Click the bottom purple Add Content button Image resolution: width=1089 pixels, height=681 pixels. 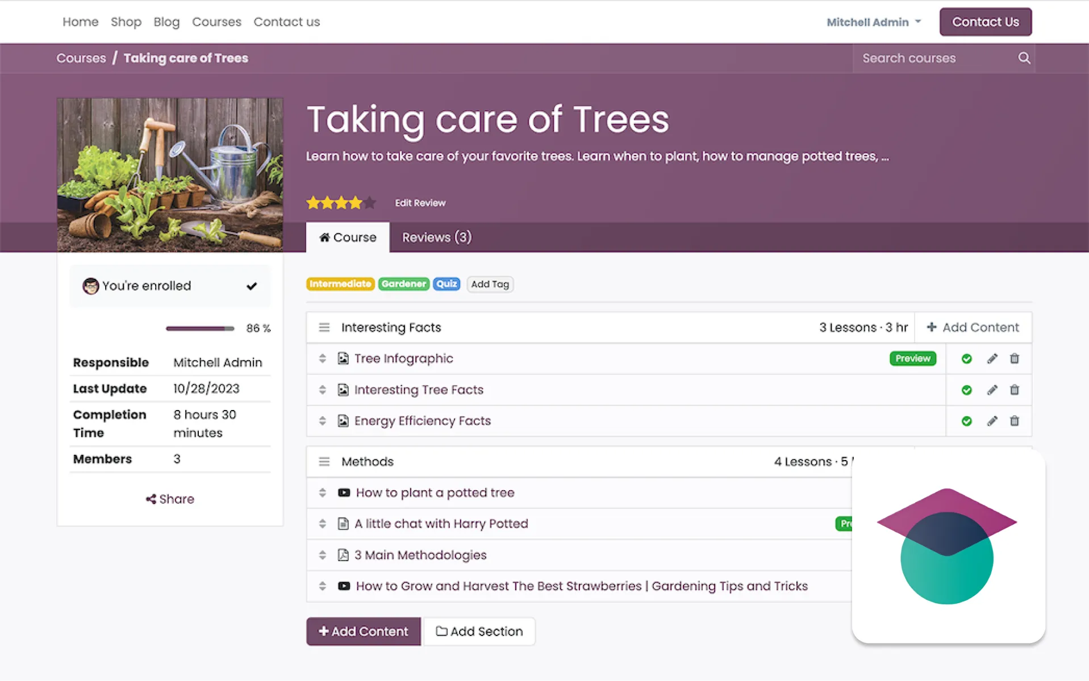pos(363,631)
